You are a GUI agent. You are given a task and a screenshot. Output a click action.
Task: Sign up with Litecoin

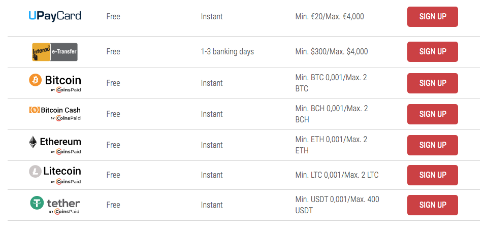(433, 175)
